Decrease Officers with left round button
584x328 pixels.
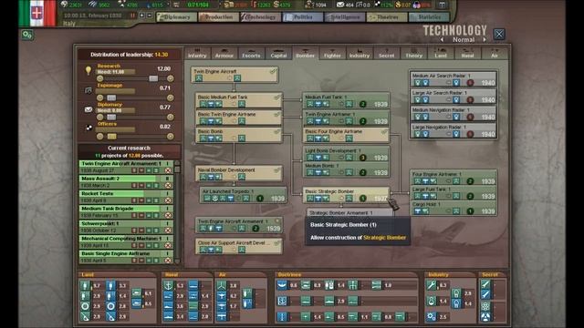click(x=99, y=137)
